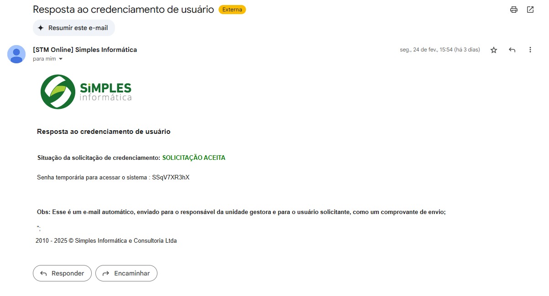Expand recipient details arrow next to 'para mim'
Screen dimensions: 549x296
point(61,59)
